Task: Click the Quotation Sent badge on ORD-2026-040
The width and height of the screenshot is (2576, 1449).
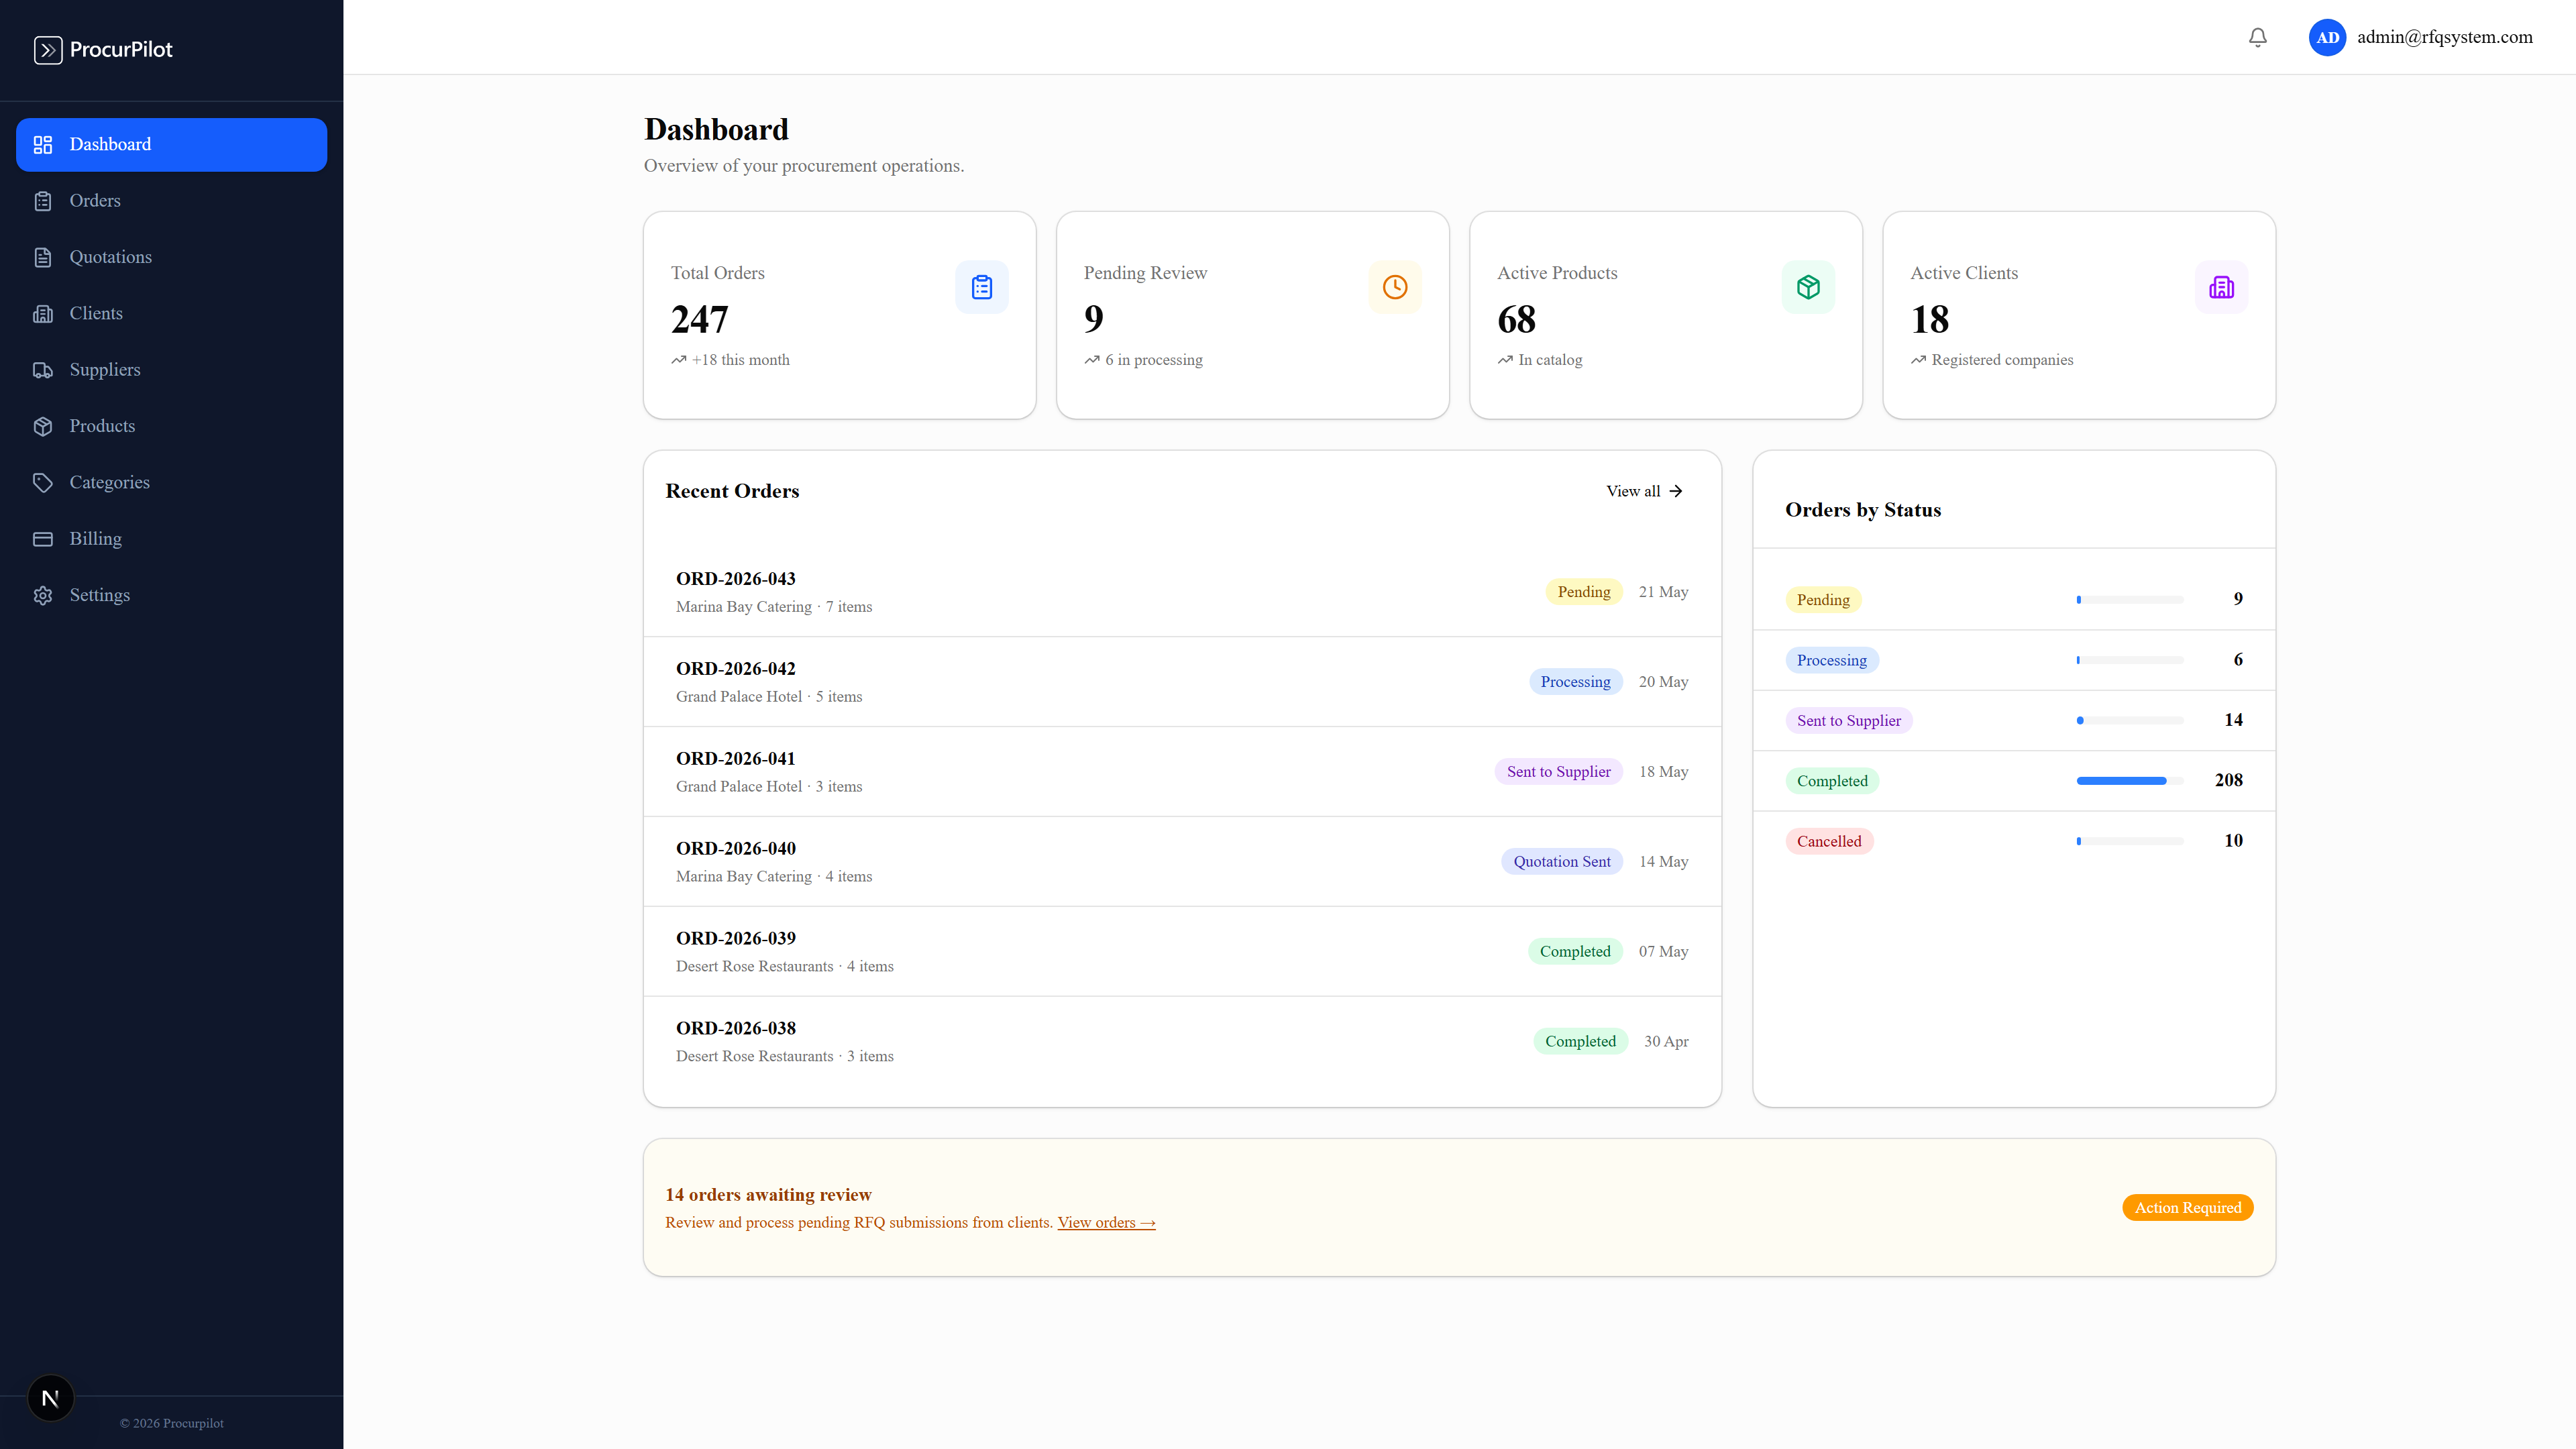Action: click(1561, 862)
